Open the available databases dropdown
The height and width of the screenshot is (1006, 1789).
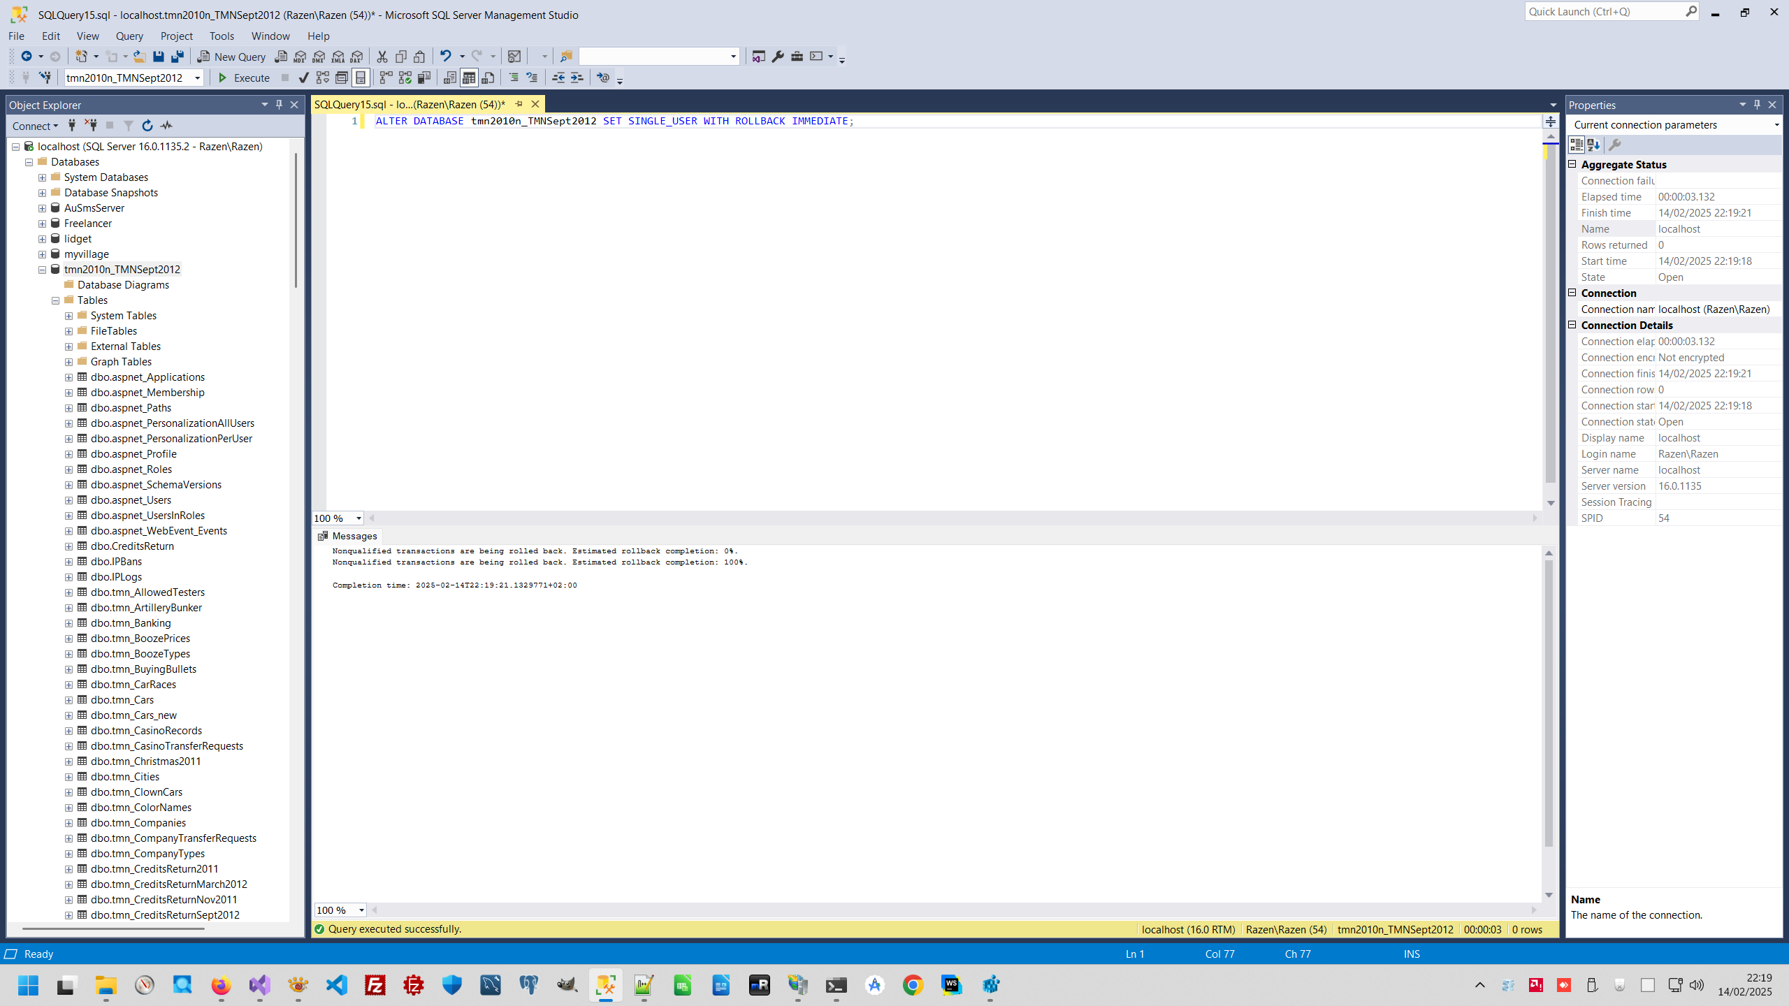tap(198, 78)
